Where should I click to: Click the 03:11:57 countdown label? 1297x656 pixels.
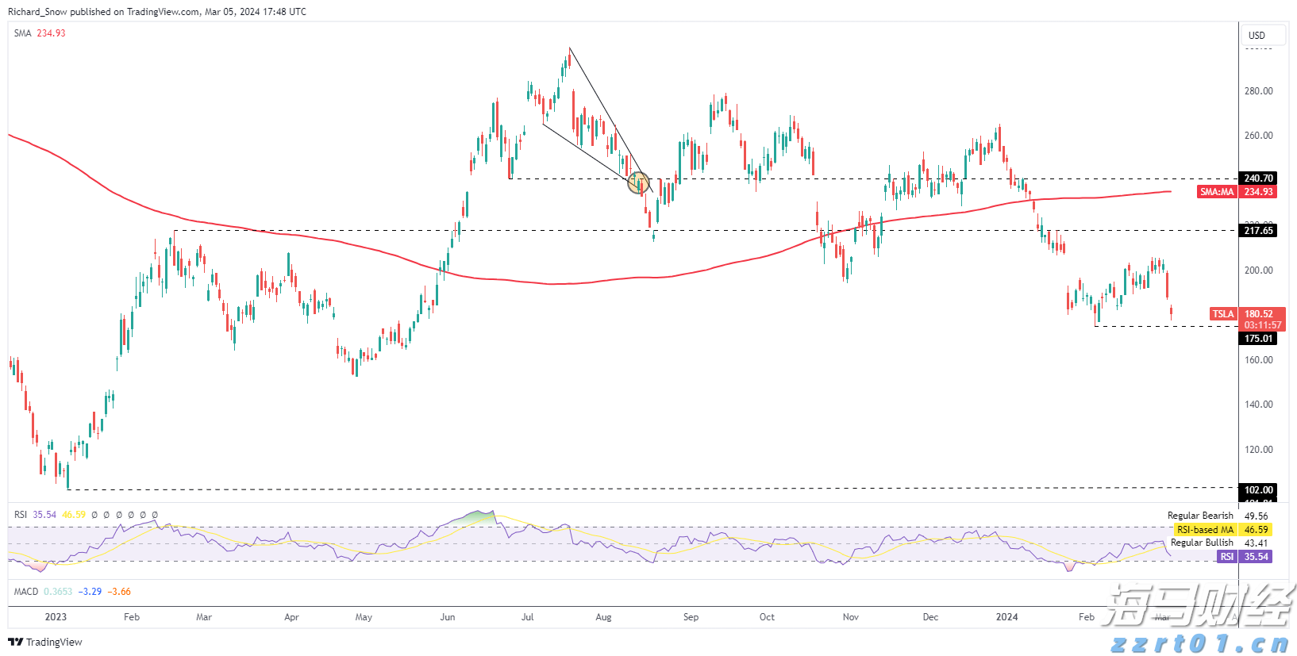(x=1262, y=325)
